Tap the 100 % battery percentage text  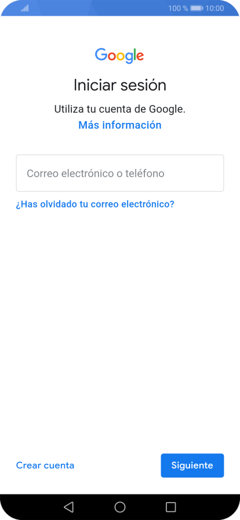(x=178, y=8)
